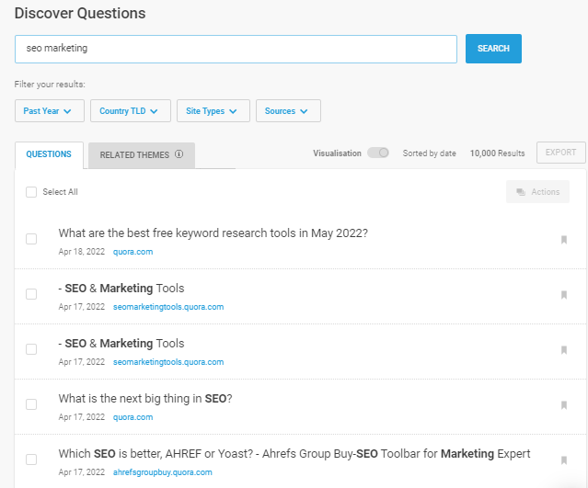The height and width of the screenshot is (488, 588).
Task: Click the 'seo marketing' search input field
Action: click(236, 49)
